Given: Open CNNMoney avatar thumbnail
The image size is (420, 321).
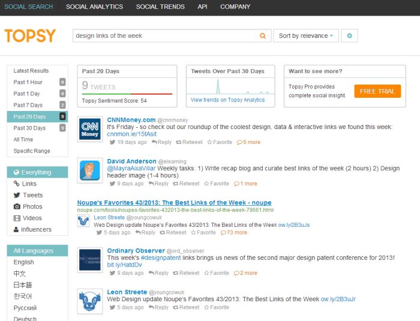Looking at the screenshot, I should click(90, 130).
